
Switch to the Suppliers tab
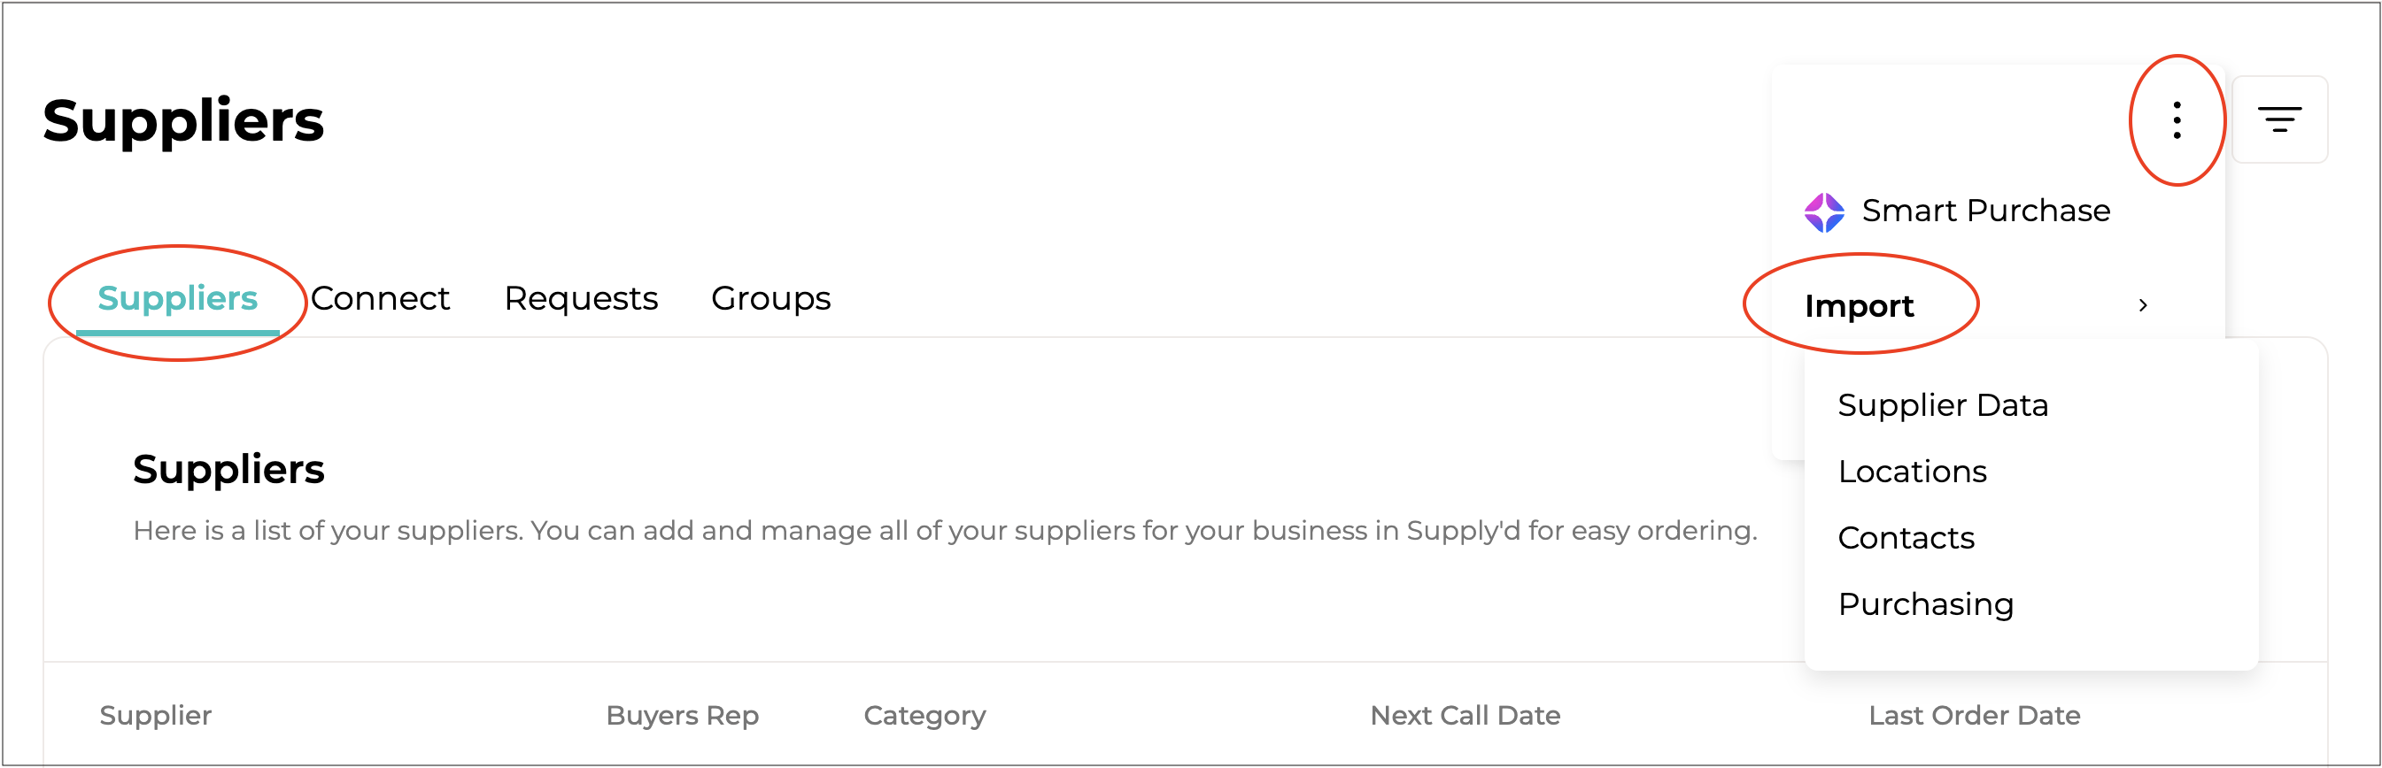click(x=177, y=298)
